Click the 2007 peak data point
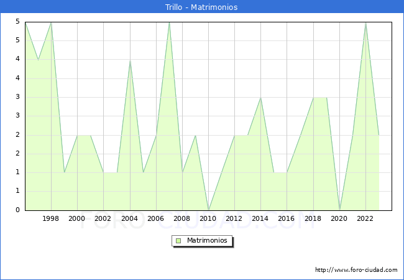The image size is (404, 280). [169, 22]
